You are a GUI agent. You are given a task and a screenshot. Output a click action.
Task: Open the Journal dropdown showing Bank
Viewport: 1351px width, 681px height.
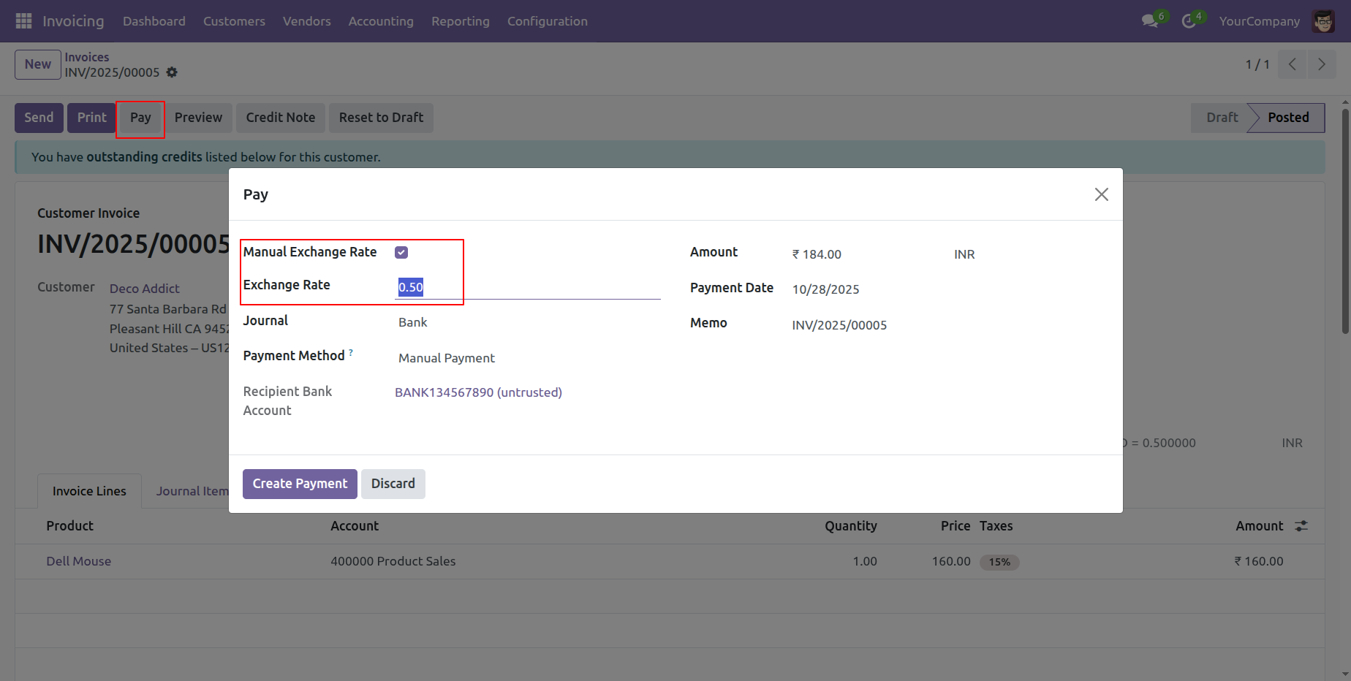coord(526,322)
